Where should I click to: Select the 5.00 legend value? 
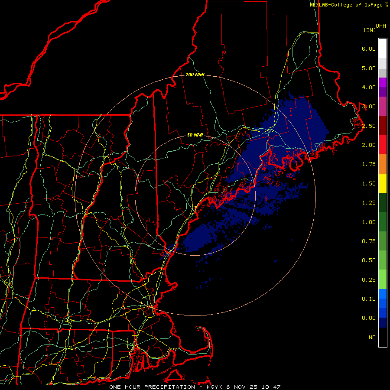369,68
